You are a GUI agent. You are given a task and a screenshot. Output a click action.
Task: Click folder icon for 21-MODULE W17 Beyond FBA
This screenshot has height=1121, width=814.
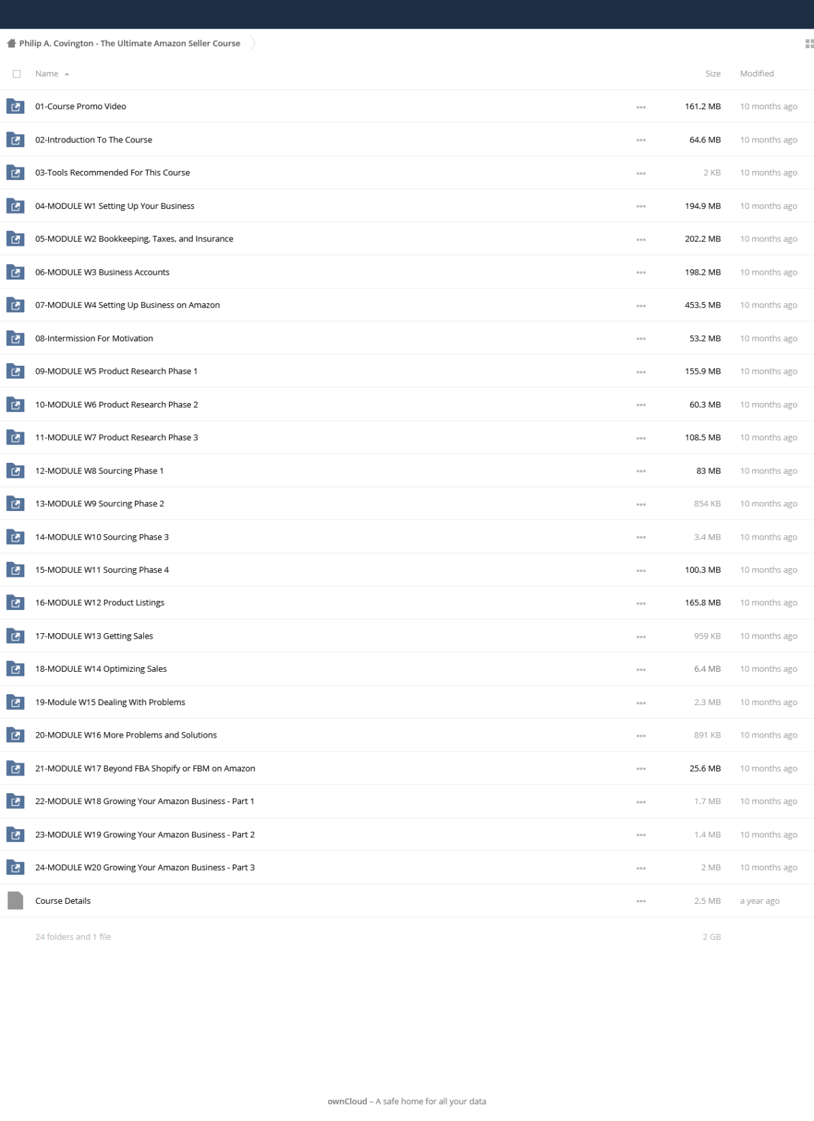[15, 768]
